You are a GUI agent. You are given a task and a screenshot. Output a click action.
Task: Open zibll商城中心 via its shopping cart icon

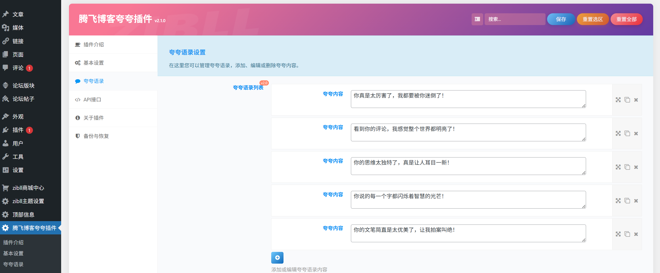6,188
